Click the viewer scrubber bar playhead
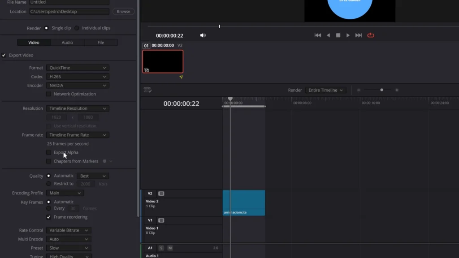The image size is (459, 258). click(220, 26)
